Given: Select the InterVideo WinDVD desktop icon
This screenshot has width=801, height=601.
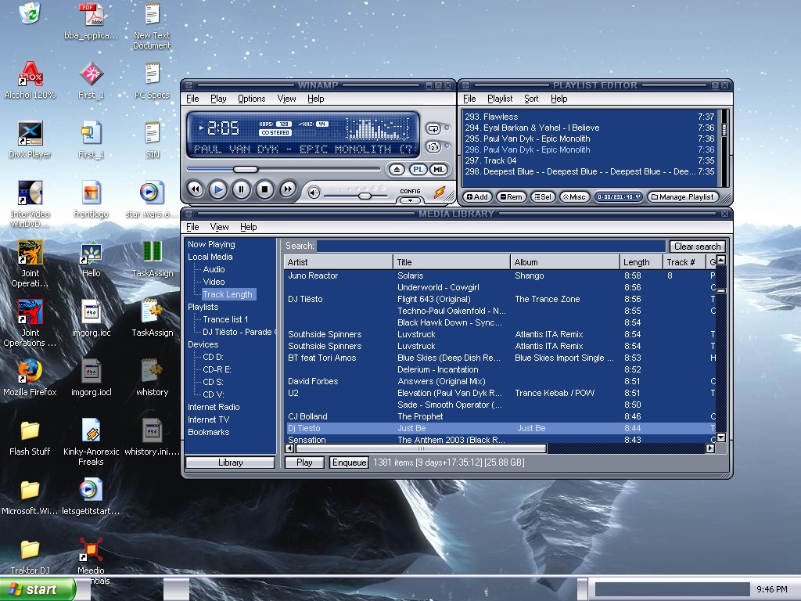Looking at the screenshot, I should point(30,204).
